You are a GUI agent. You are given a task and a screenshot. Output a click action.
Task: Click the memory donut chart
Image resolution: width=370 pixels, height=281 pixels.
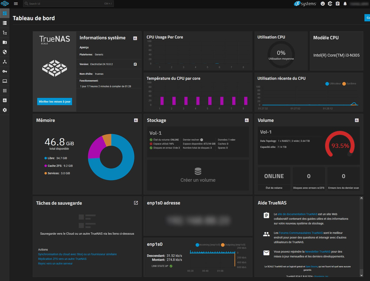pos(111,157)
